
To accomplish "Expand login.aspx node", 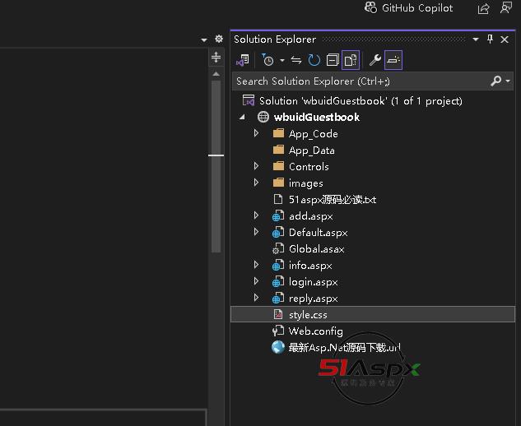I will [x=256, y=281].
